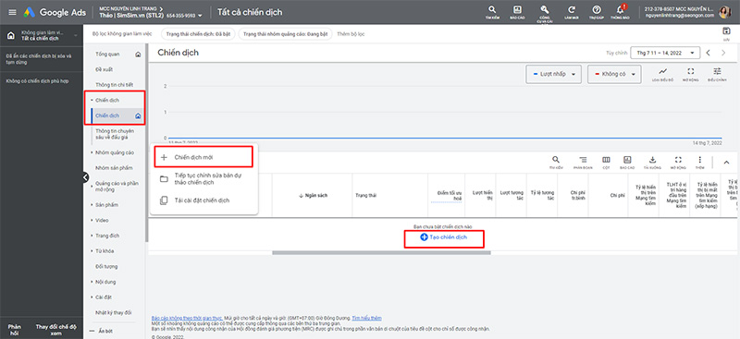Click the save filter icon
This screenshot has width=740, height=339.
tap(726, 33)
